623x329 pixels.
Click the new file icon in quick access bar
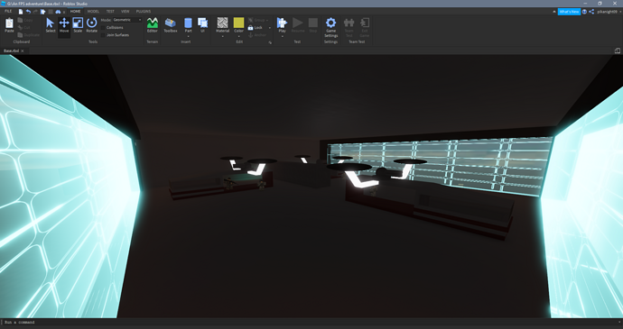(21, 12)
